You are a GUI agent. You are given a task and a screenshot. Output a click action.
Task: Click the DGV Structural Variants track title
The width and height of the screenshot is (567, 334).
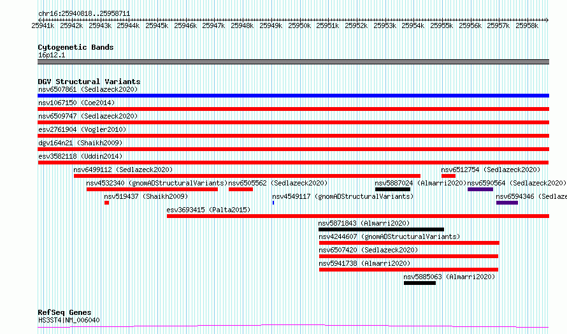click(x=89, y=82)
